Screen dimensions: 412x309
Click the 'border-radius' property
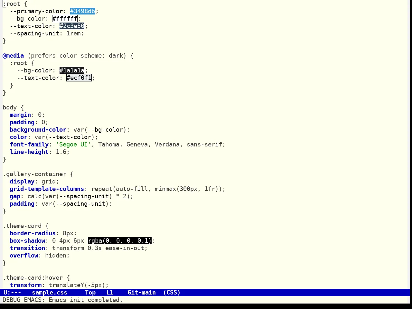pos(33,233)
